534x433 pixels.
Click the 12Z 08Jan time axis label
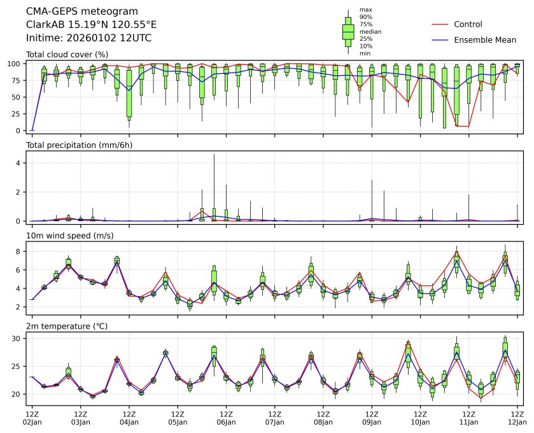323,418
